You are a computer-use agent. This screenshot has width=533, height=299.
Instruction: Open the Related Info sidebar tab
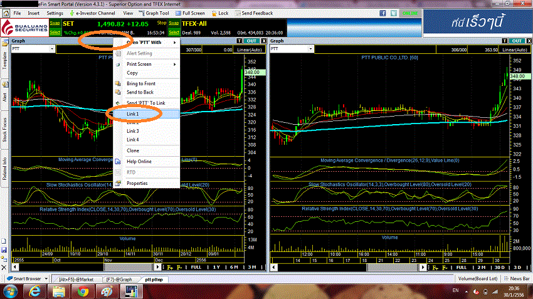(x=4, y=169)
